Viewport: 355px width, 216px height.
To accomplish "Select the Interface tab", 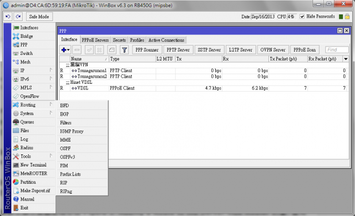I will 69,39.
